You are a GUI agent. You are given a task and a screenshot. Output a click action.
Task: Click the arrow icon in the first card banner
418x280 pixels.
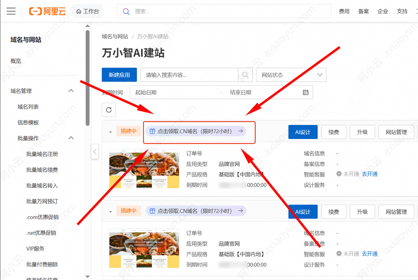[x=240, y=131]
